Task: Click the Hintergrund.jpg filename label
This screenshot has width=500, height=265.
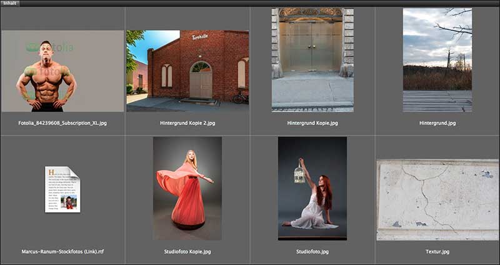Action: tap(437, 123)
